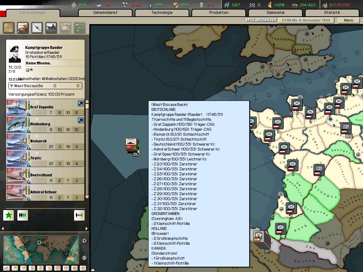Open the Produktion tab

point(219,13)
